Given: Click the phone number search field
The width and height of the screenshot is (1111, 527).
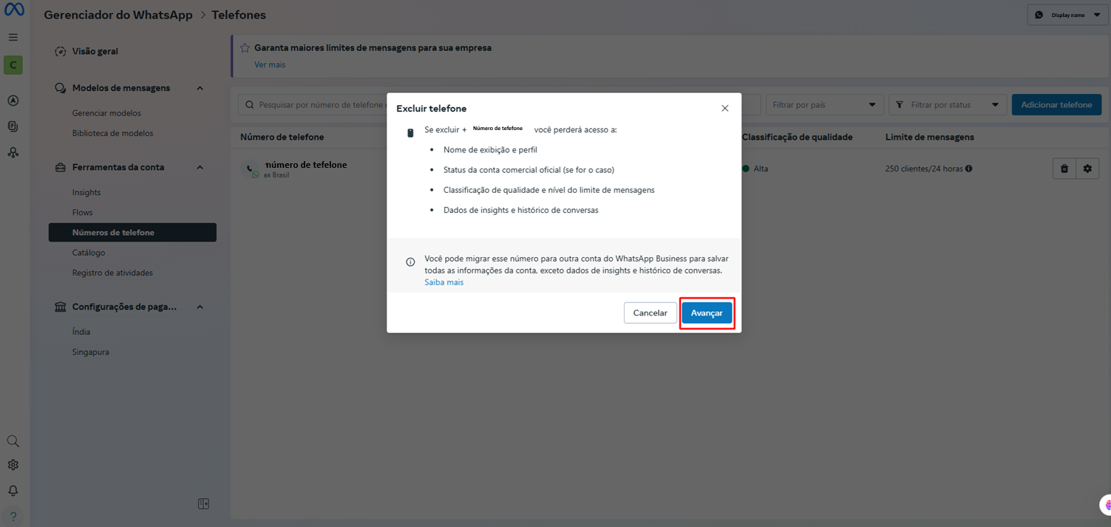Looking at the screenshot, I should click(318, 105).
